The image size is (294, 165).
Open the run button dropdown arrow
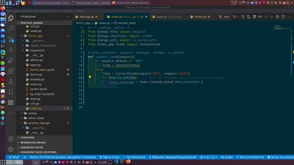(x=238, y=17)
